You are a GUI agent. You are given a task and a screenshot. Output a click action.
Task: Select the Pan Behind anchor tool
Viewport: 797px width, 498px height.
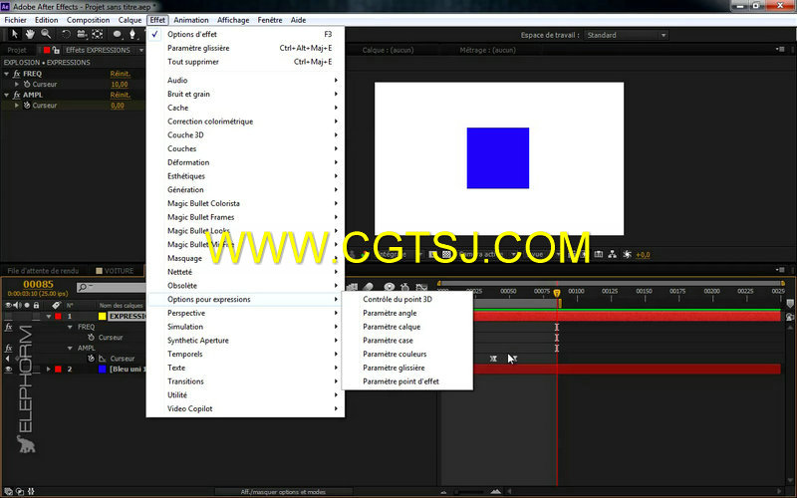[x=97, y=34]
